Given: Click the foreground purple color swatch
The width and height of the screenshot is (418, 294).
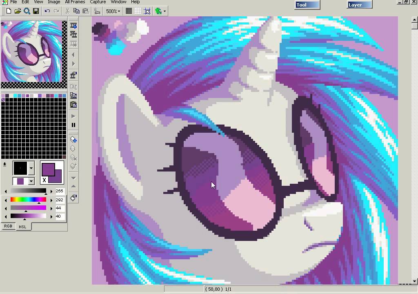Looking at the screenshot, I should pos(48,169).
